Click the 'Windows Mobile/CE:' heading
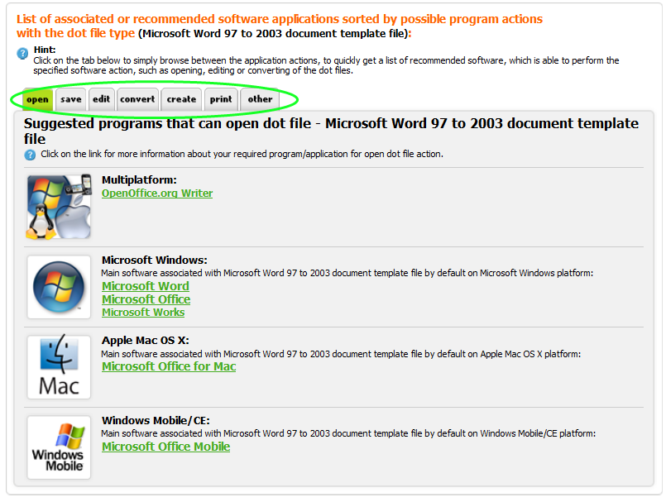 coord(156,421)
